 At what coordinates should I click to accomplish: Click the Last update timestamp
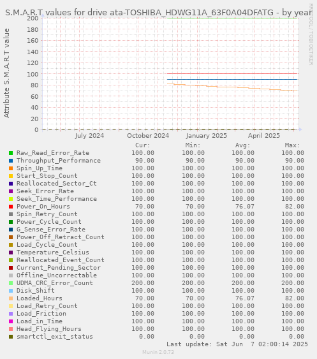237,344
